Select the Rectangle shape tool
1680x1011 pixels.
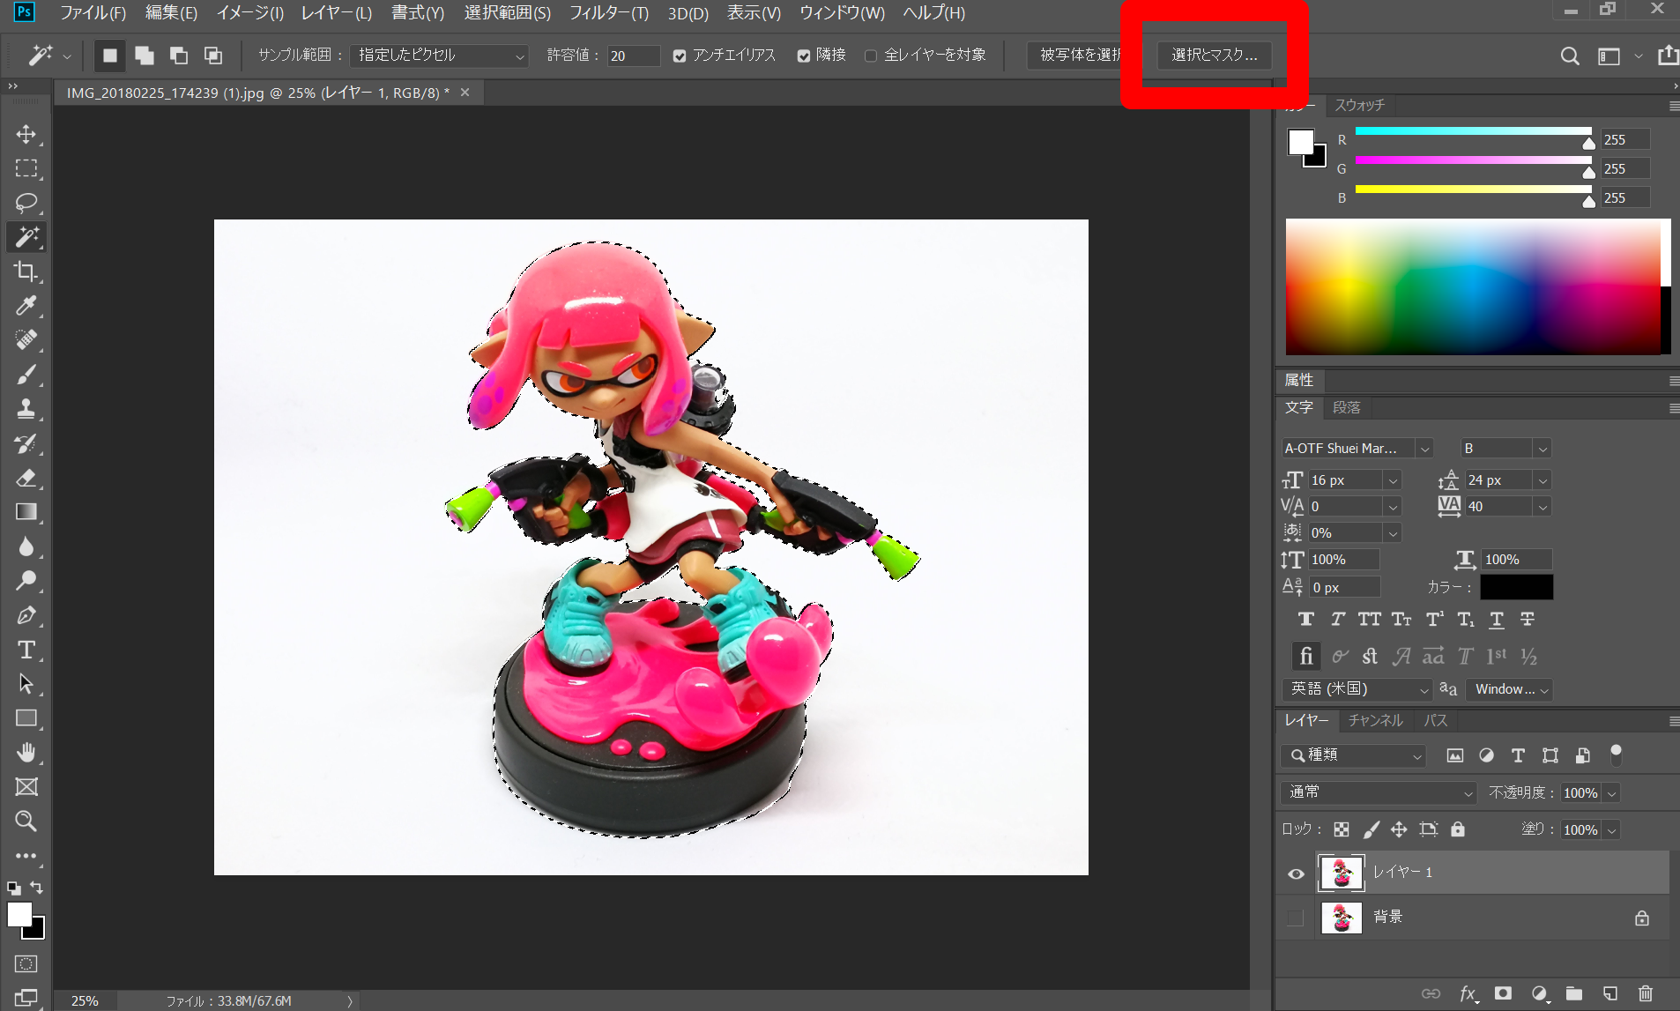coord(26,718)
